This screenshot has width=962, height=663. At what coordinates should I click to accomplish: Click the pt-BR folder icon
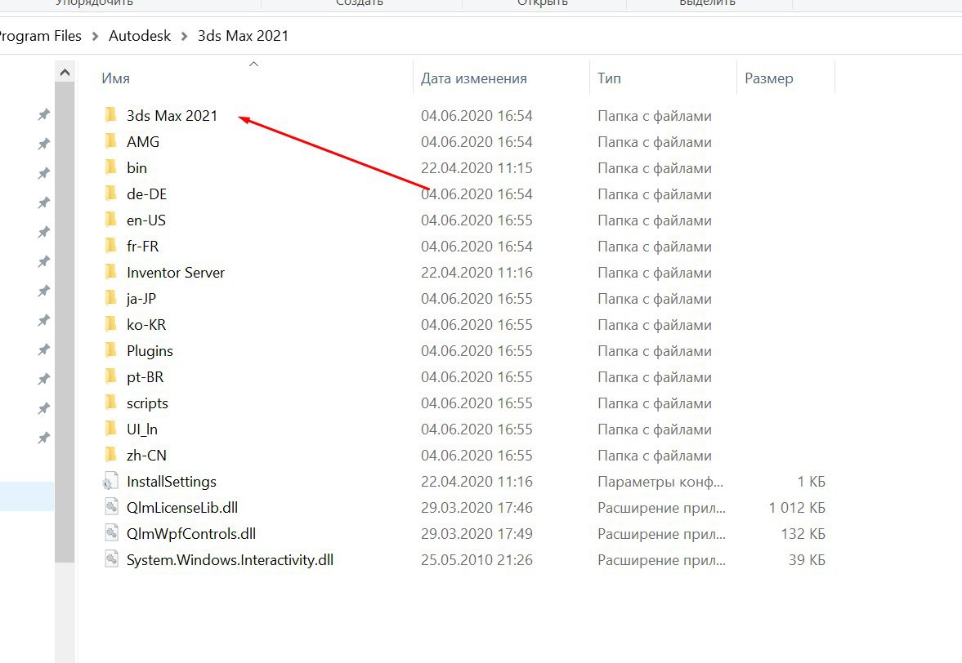(111, 377)
